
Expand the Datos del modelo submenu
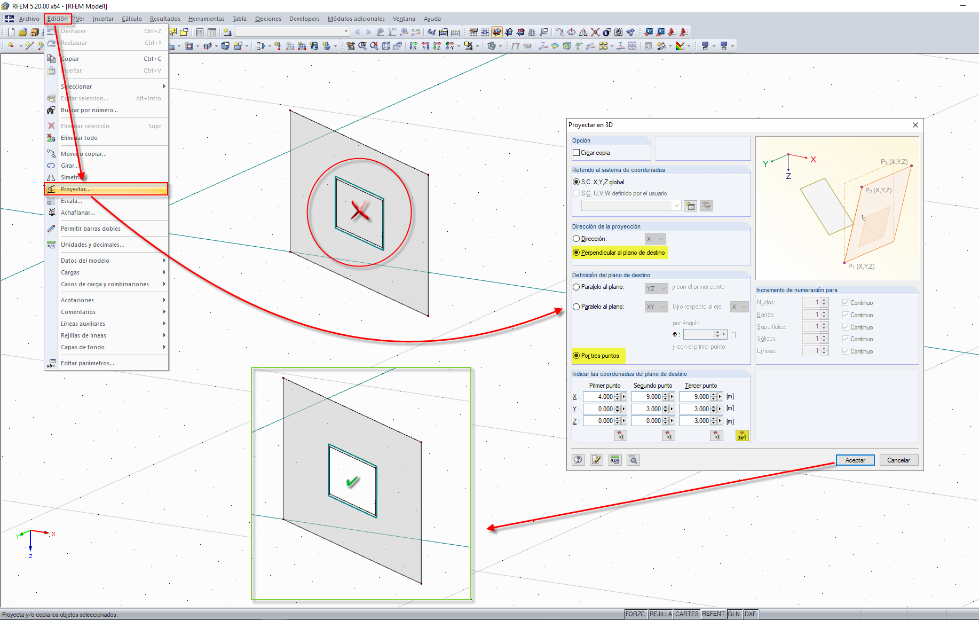[106, 261]
